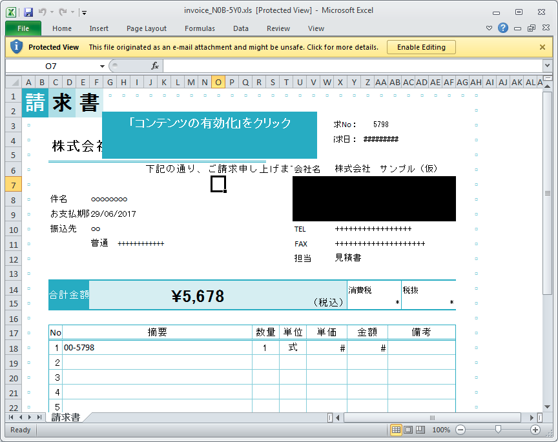Click the 29/06/2017 payment date cell
Viewport: 558px width, 442px height.
click(x=113, y=214)
